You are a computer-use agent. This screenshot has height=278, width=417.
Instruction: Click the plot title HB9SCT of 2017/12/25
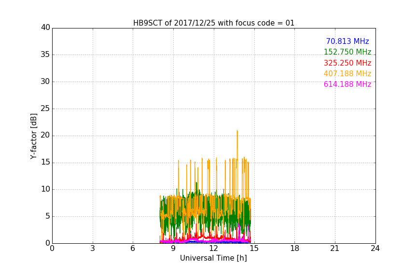[214, 23]
